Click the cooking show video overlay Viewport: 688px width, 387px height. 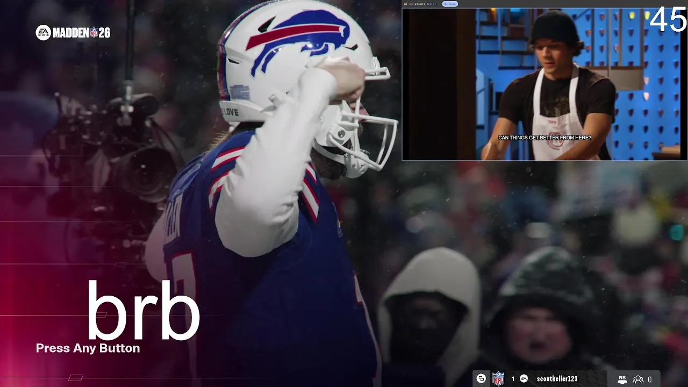click(544, 84)
